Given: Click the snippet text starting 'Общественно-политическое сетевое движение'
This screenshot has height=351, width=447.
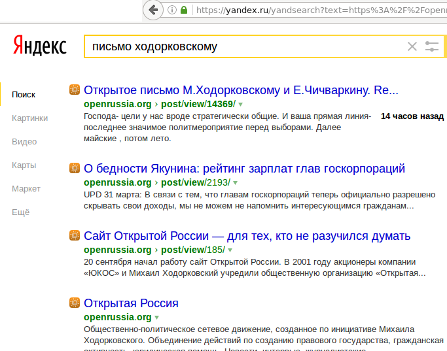Looking at the screenshot, I should click(x=264, y=338).
